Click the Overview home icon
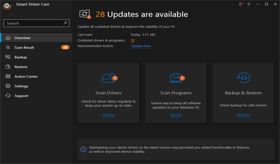The width and height of the screenshot is (280, 164). click(x=8, y=38)
